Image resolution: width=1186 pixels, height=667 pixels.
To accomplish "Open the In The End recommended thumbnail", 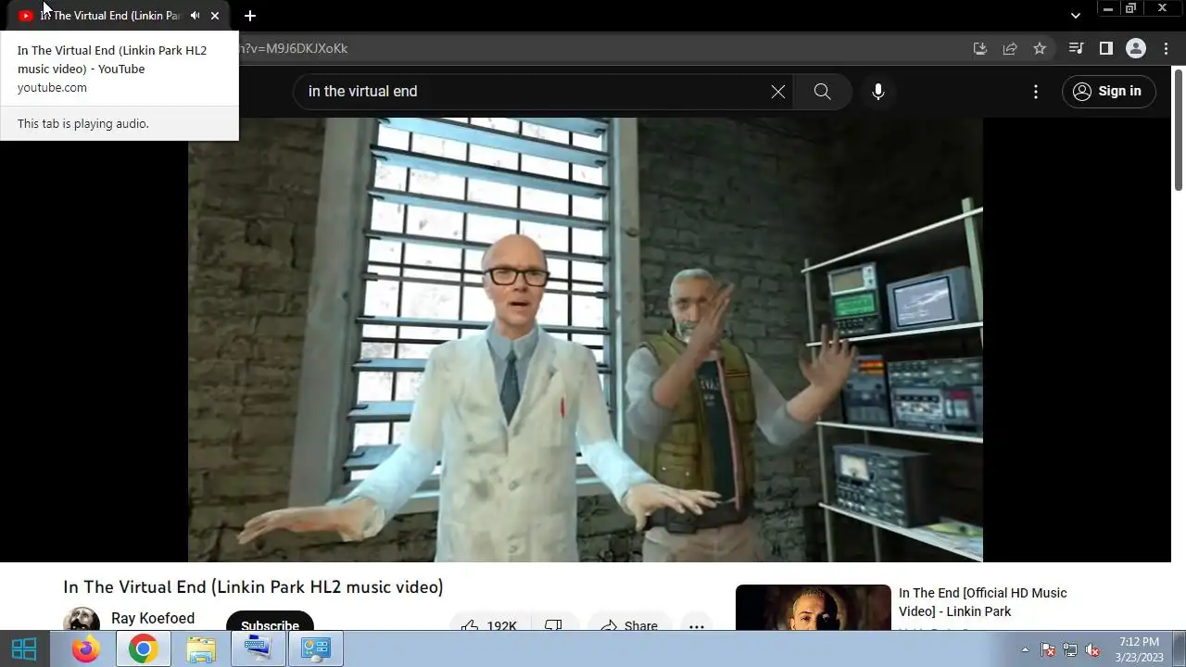I will [814, 608].
